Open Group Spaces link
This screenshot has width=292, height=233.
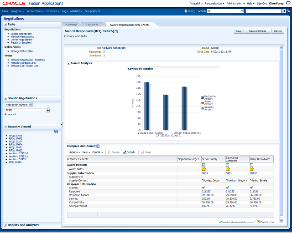[x=92, y=11]
